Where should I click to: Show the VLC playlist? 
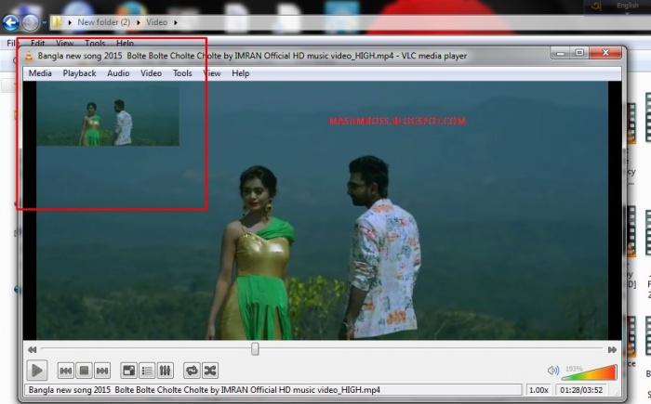[x=147, y=371]
